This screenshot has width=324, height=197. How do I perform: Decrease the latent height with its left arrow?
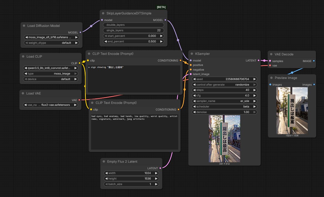click(106, 179)
